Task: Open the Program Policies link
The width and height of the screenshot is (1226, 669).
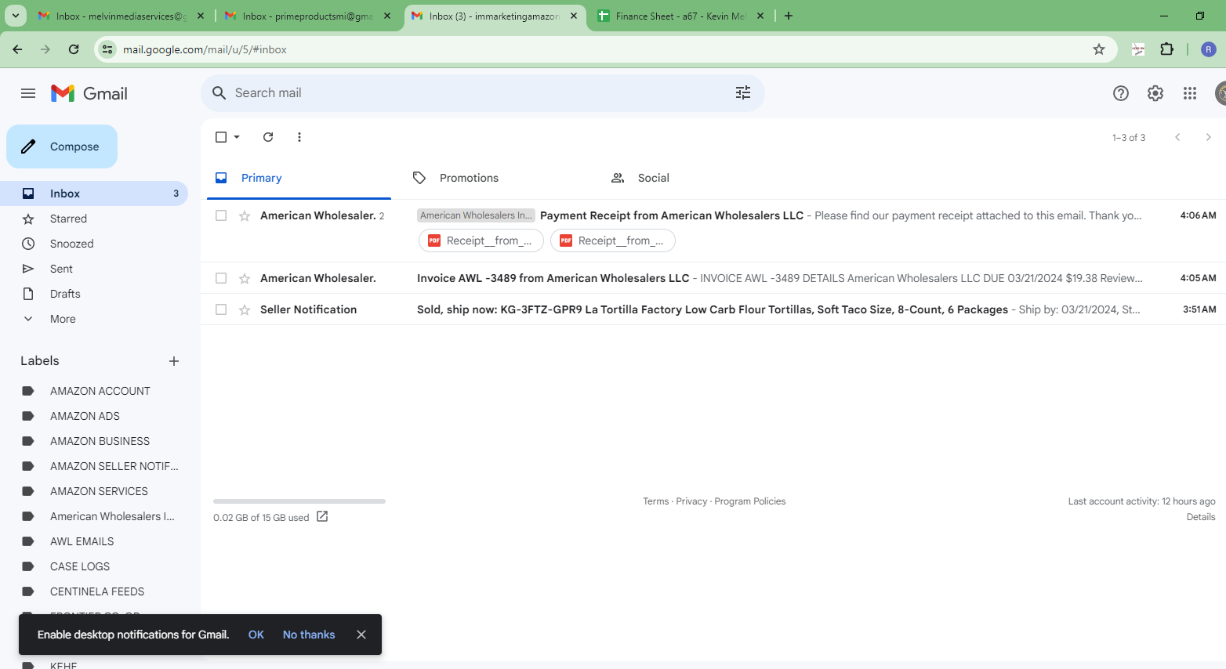Action: [x=750, y=501]
